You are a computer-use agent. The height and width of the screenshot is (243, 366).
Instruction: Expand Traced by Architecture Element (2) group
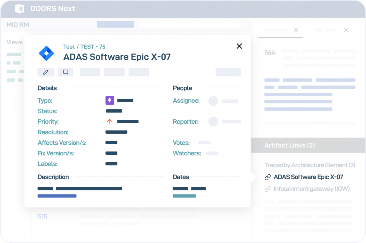tap(310, 165)
